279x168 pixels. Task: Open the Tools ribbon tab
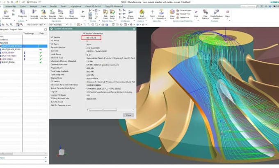click(64, 7)
